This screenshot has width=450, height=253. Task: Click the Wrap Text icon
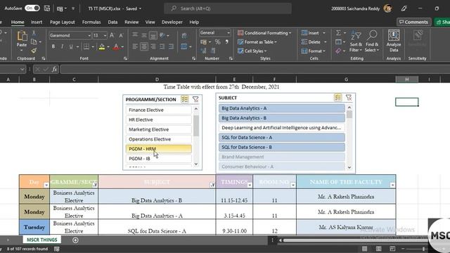point(184,35)
